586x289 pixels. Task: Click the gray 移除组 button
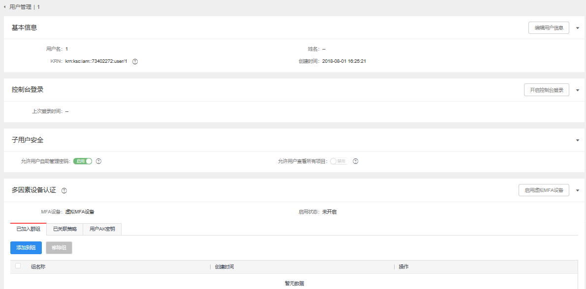[x=59, y=248]
